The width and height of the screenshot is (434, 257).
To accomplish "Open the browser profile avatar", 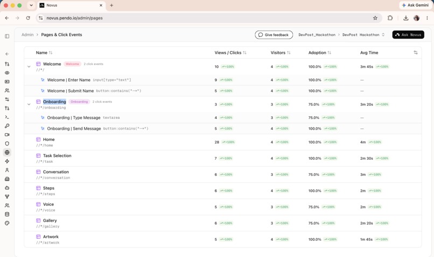I will tap(416, 18).
